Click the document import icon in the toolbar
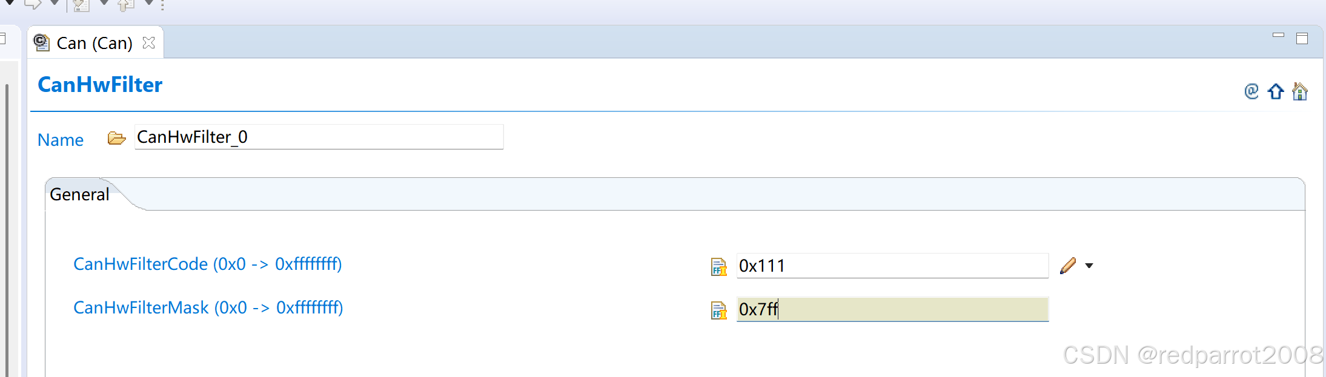This screenshot has width=1326, height=377. 81,6
